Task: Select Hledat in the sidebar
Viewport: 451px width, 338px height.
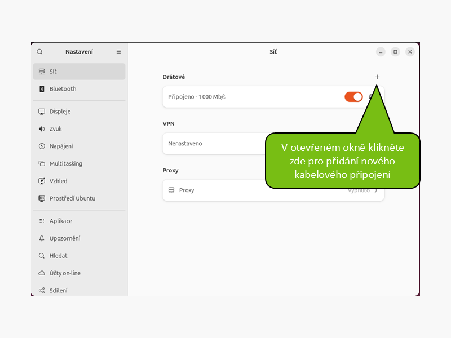Action: tap(79, 256)
